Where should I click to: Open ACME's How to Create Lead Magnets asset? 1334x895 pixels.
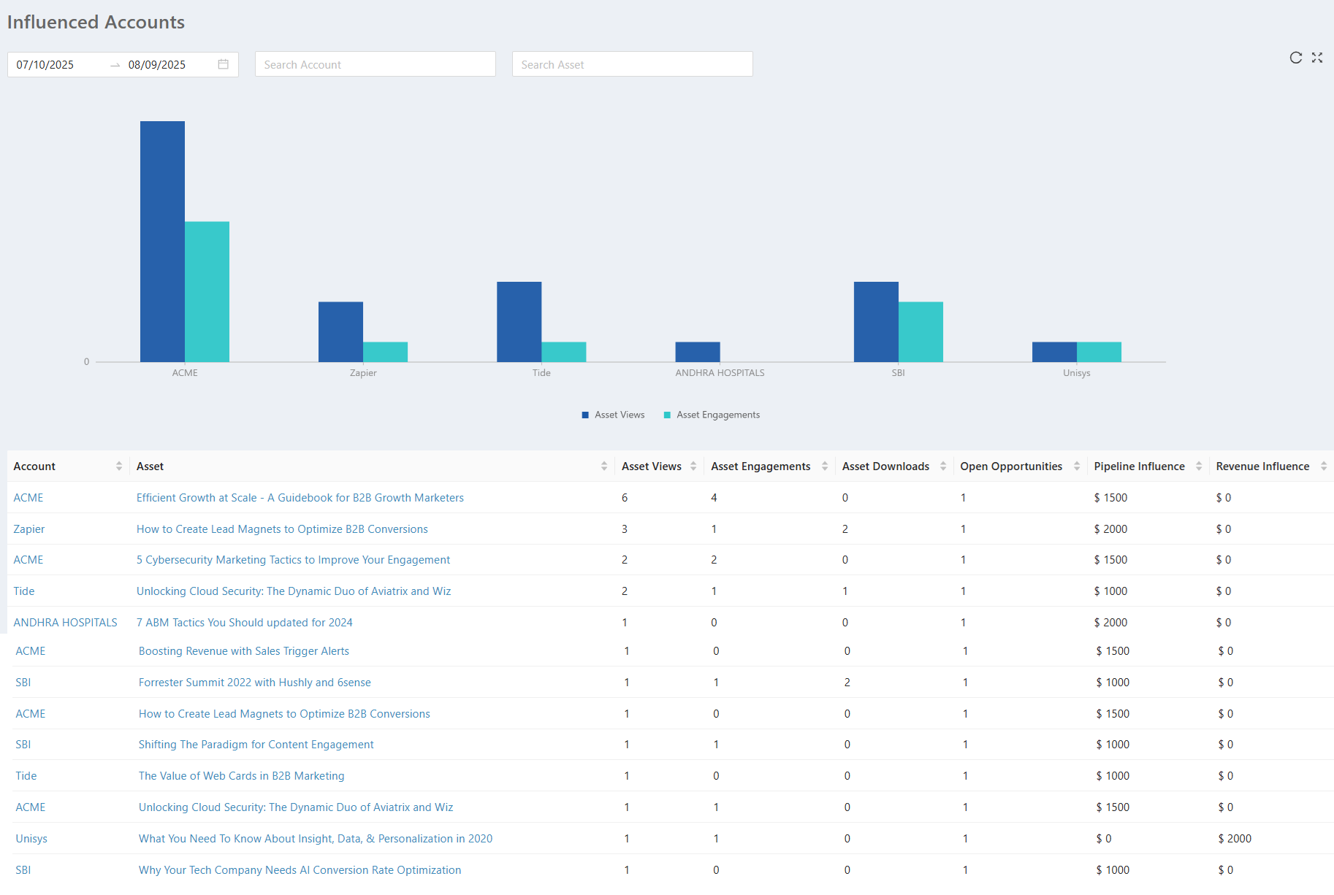(x=284, y=714)
